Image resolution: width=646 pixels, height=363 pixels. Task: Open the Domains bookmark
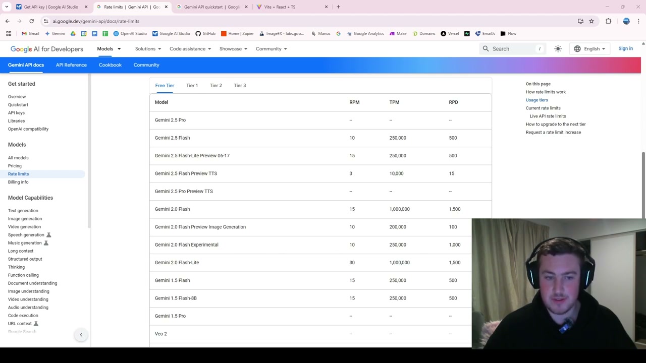click(423, 34)
